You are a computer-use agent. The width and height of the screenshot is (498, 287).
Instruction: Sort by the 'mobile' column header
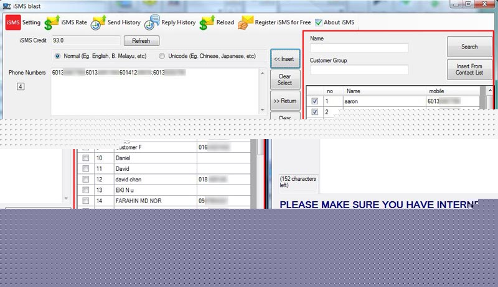tap(453, 91)
